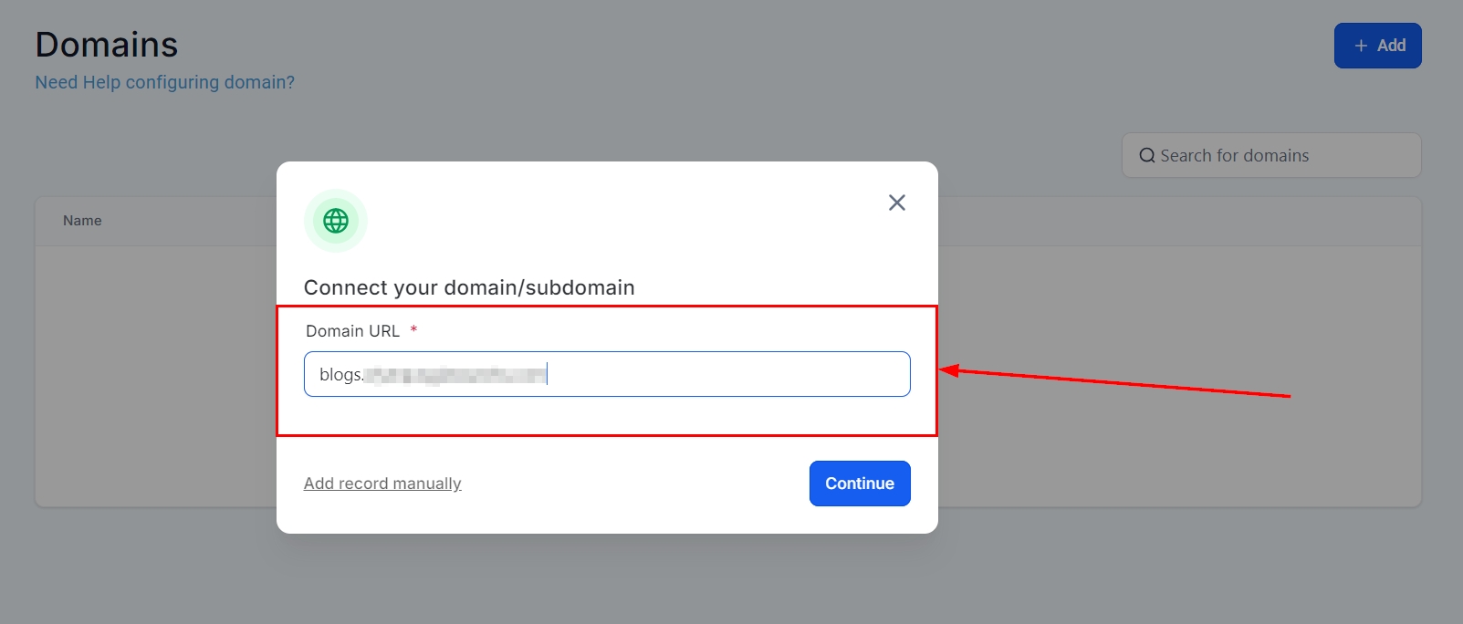
Task: Click the plus icon on Add button
Action: [x=1361, y=46]
